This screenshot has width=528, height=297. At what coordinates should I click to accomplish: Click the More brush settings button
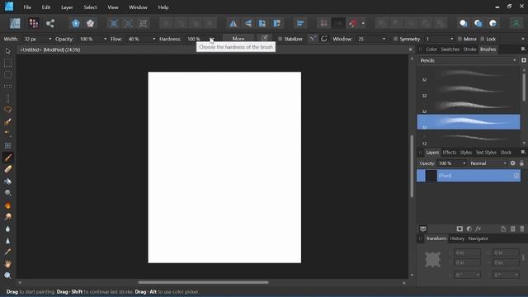(238, 39)
